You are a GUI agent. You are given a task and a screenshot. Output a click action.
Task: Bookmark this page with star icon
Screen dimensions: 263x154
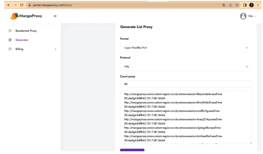(x=237, y=5)
